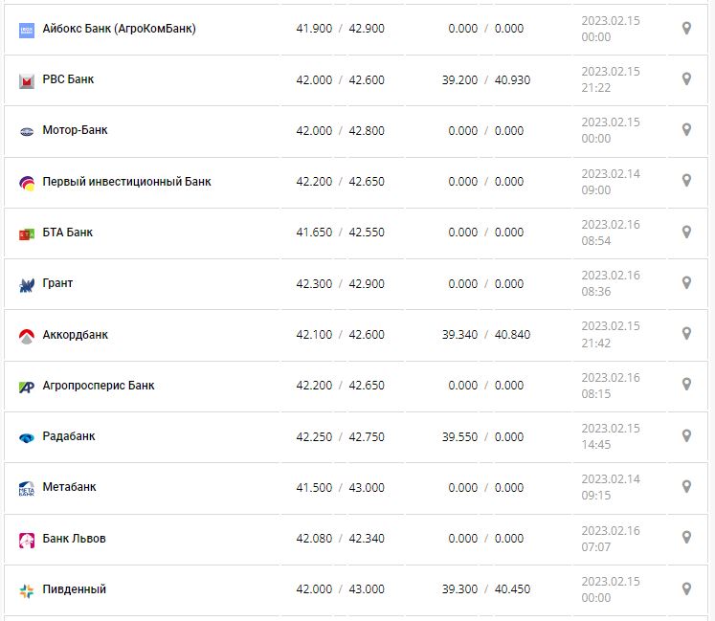Viewport: 715px width, 621px height.
Task: Select the Банк Львов name link
Action: pyautogui.click(x=74, y=539)
